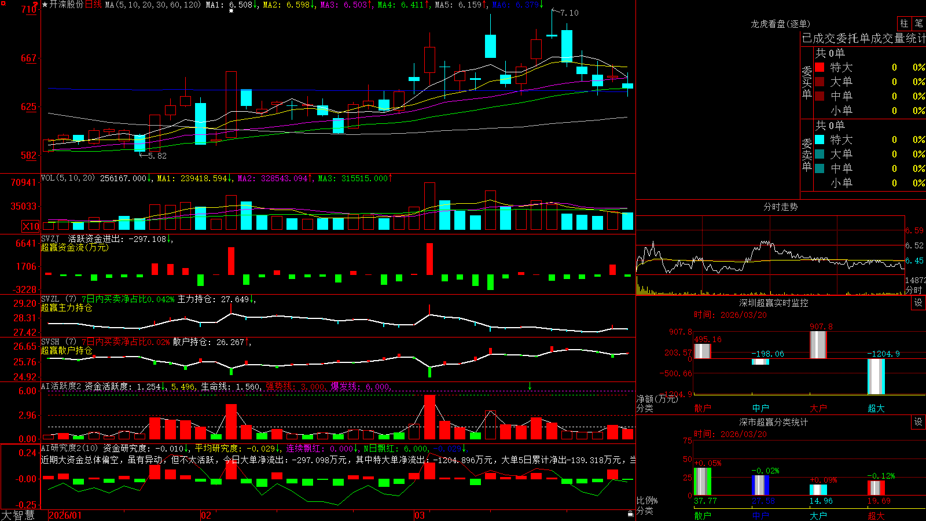Click the VOL(5,10,20) indicator label
This screenshot has height=521, width=926.
point(68,178)
